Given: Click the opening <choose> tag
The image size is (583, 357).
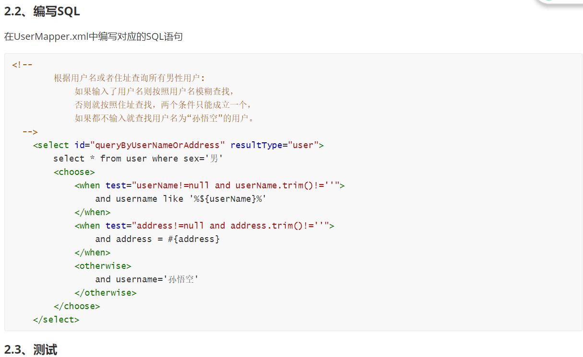Looking at the screenshot, I should 74,172.
